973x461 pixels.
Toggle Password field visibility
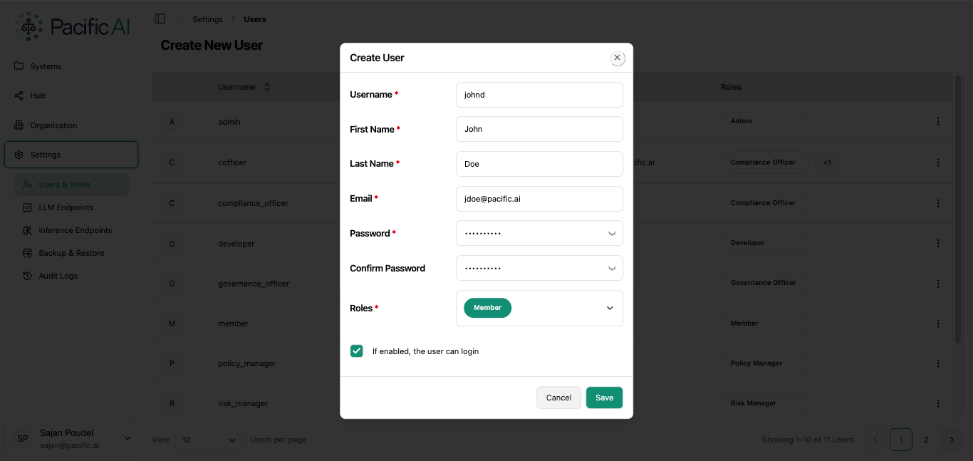pyautogui.click(x=611, y=233)
